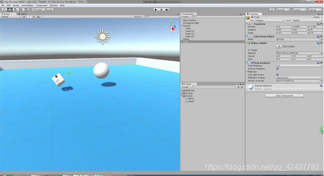Toggle the 2D scene view button
Image resolution: width=324 pixels, height=176 pixels.
tap(24, 17)
